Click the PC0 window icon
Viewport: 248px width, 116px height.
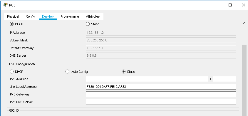[5, 5]
